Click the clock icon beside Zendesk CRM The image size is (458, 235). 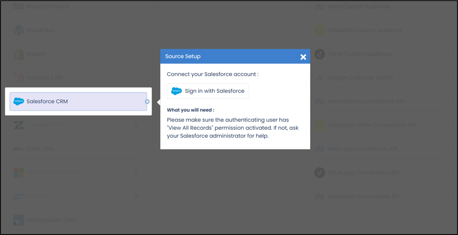(x=136, y=125)
